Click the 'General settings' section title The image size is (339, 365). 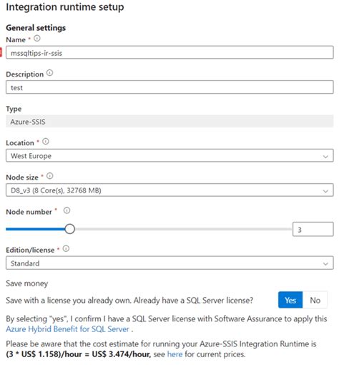36,28
